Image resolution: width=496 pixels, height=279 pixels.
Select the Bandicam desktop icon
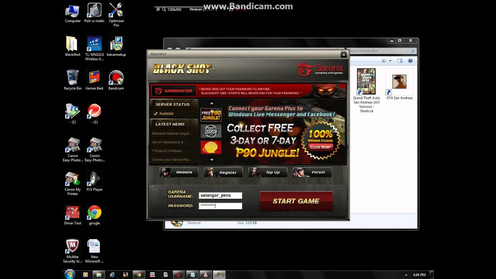116,80
